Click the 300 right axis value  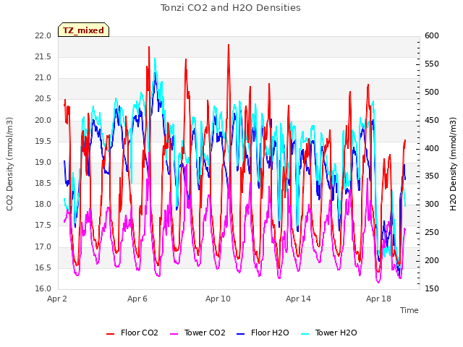coord(432,204)
